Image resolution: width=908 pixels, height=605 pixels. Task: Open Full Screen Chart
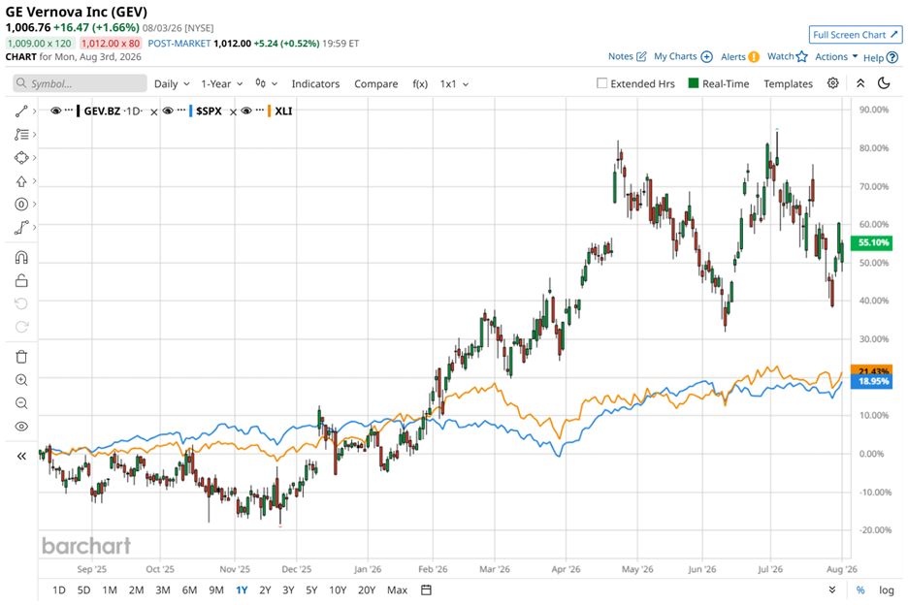(856, 35)
